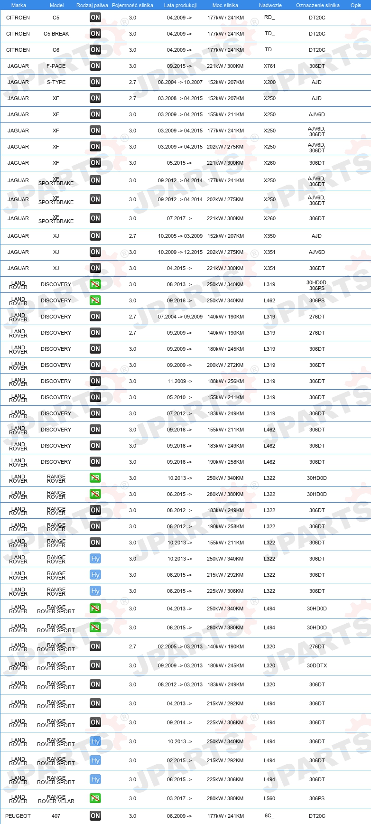Click the hybrid Hy icon for Range Rover 250kW L322
Image resolution: width=371 pixels, height=824 pixels.
point(95,559)
